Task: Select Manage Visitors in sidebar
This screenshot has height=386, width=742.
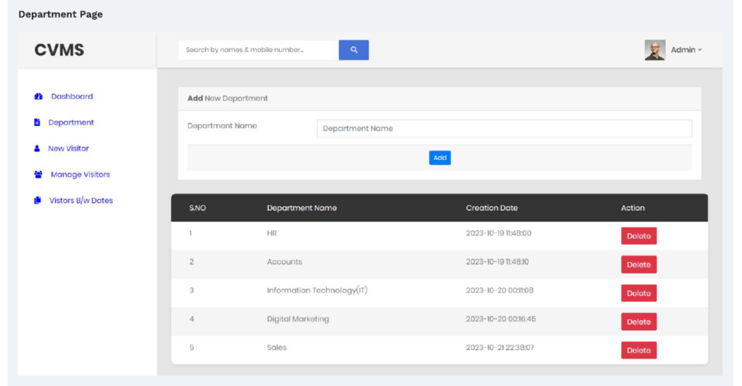Action: pyautogui.click(x=80, y=175)
